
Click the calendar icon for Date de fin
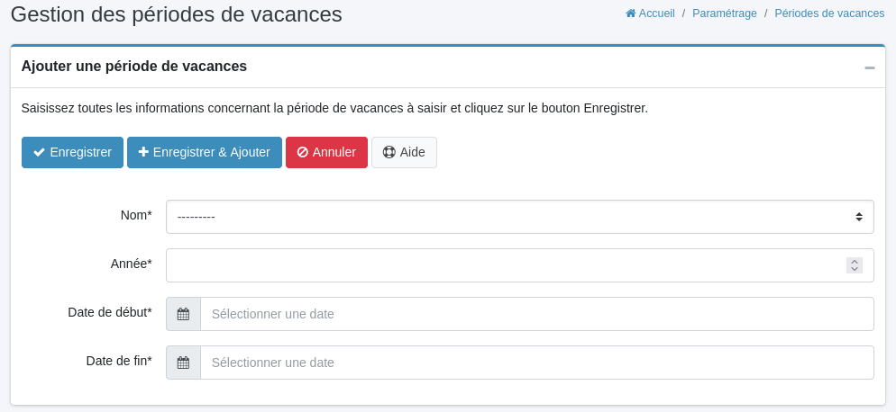(x=183, y=363)
